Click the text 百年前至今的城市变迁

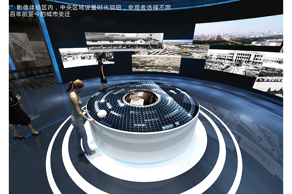[40, 14]
